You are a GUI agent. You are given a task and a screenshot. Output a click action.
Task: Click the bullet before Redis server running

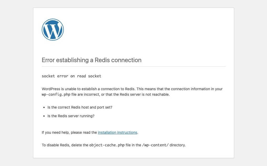click(44, 116)
